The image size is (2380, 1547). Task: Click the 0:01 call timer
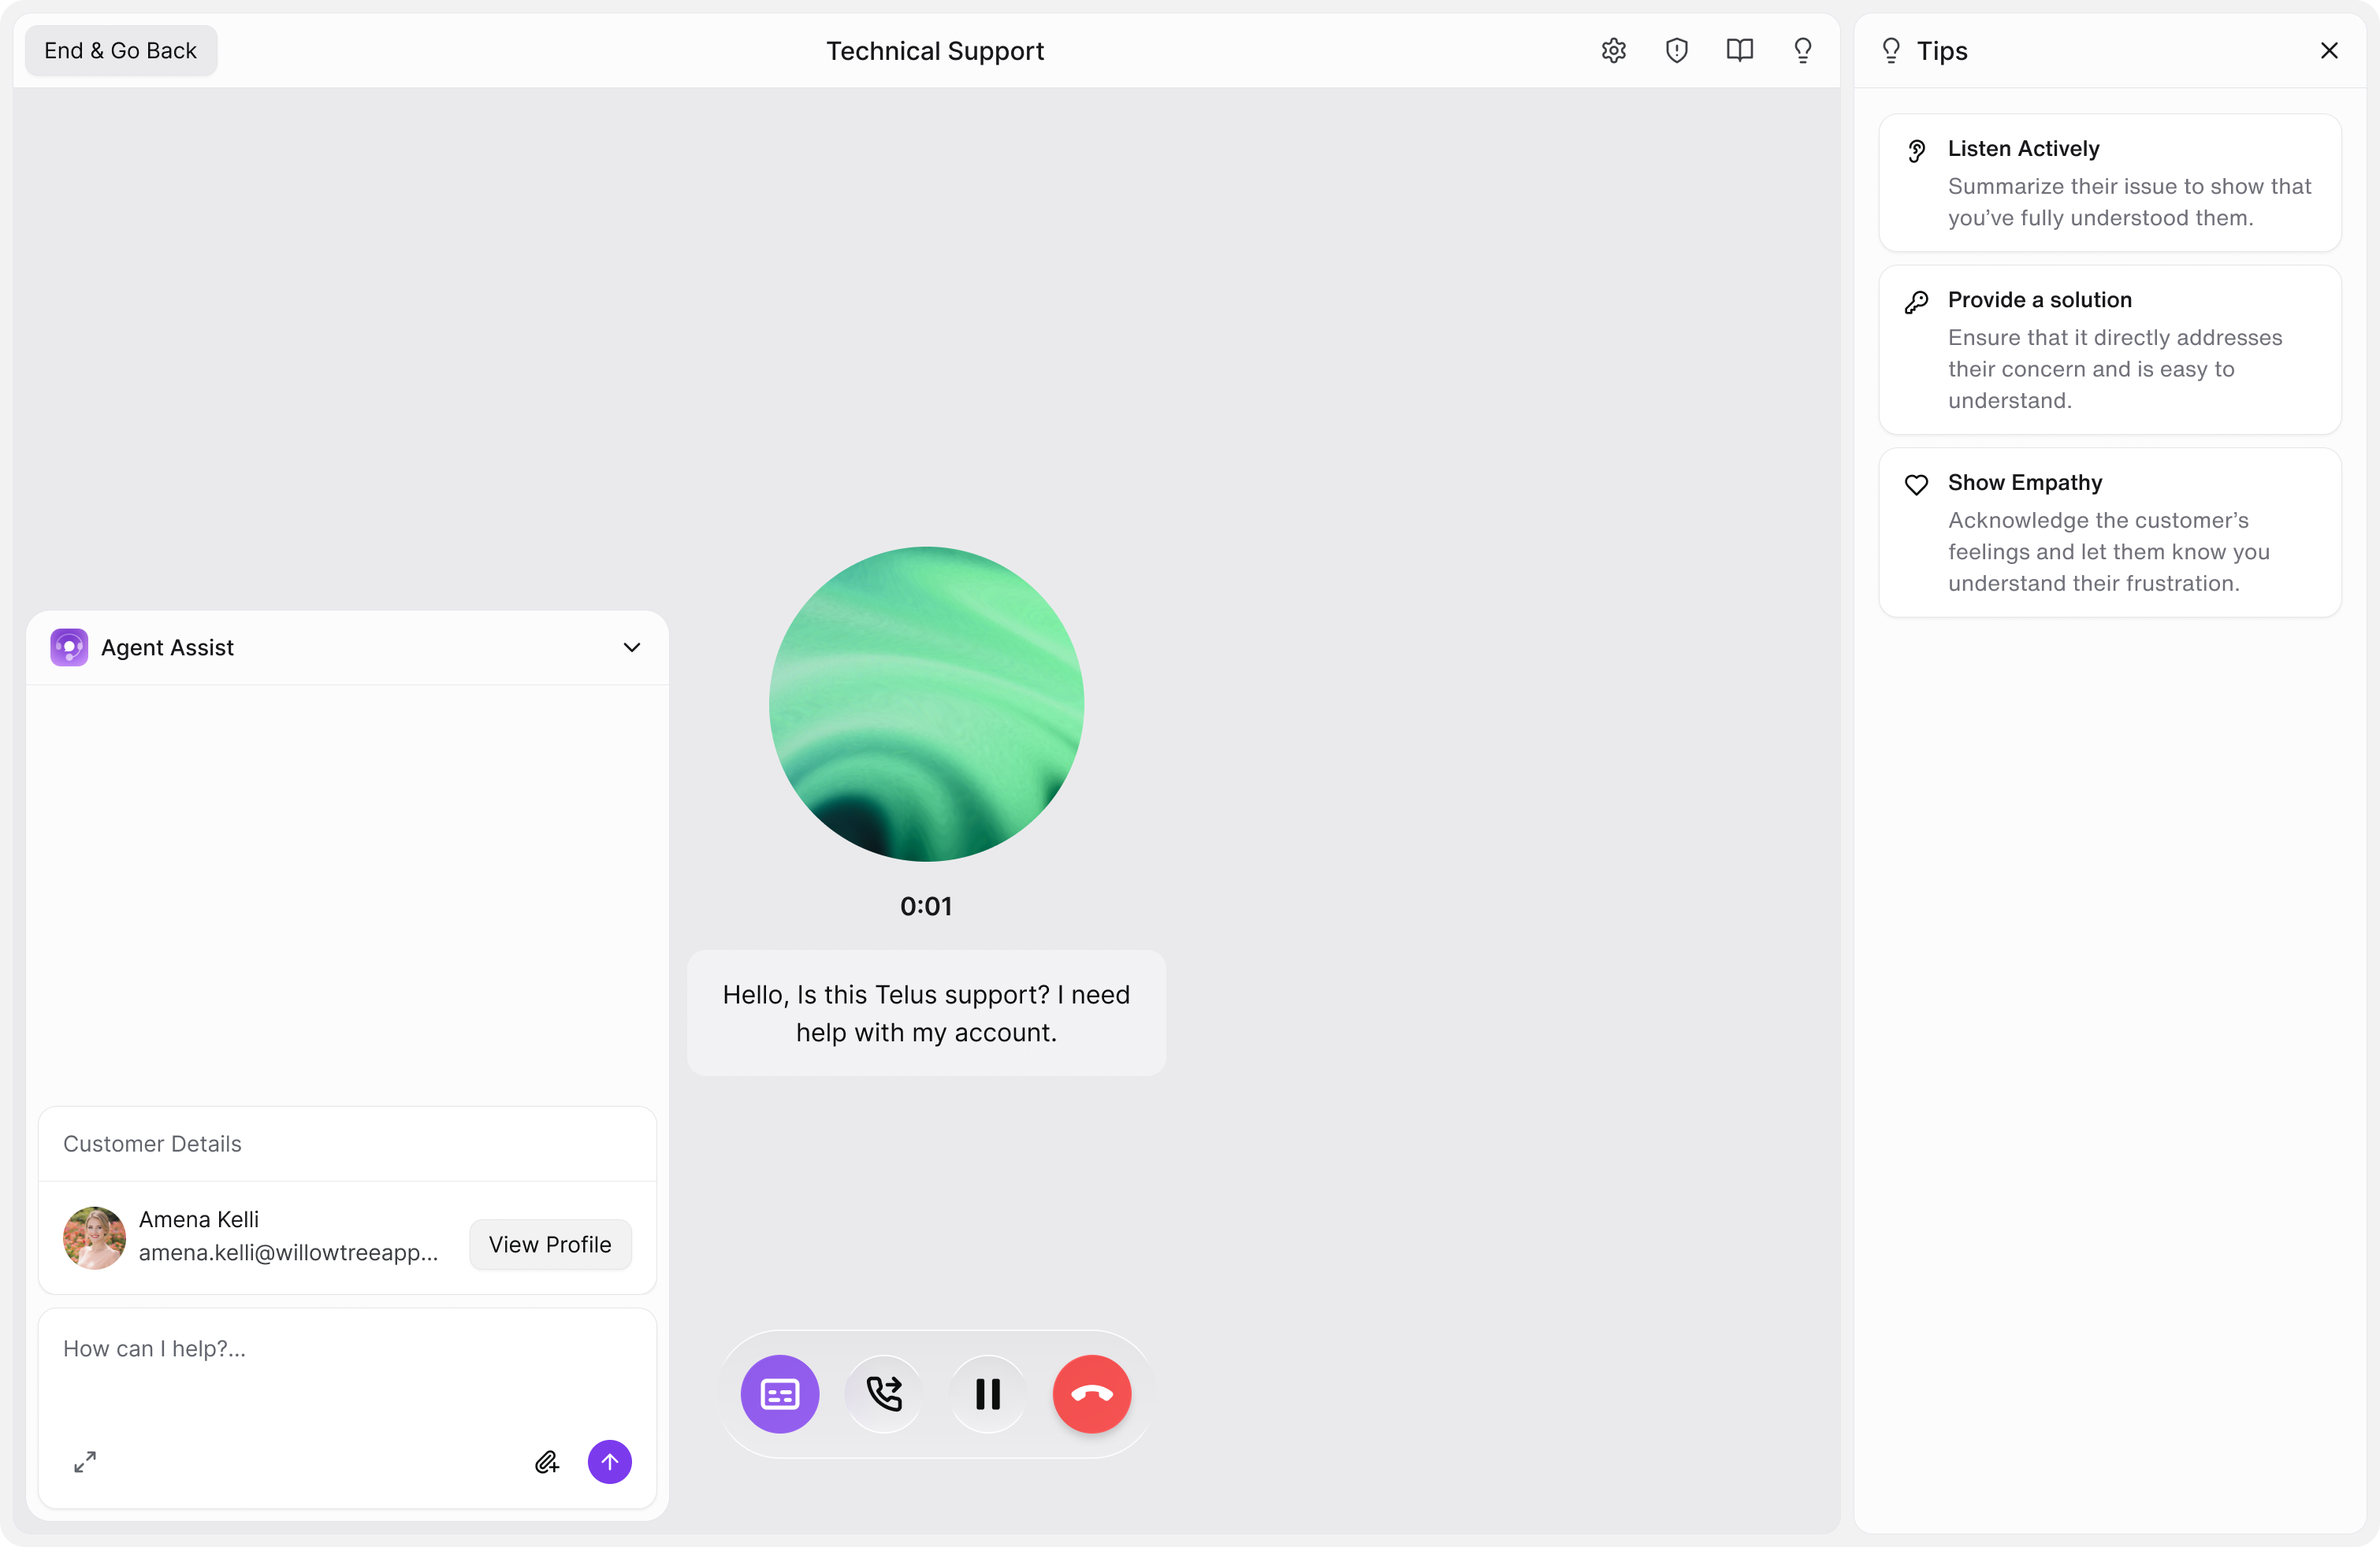(926, 905)
